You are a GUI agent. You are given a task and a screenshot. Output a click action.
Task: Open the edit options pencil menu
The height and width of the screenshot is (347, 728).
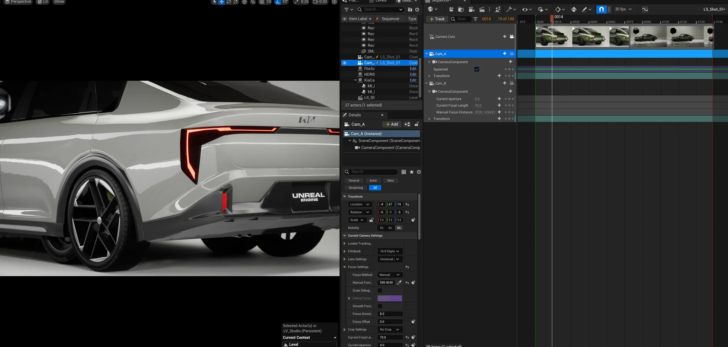586,9
